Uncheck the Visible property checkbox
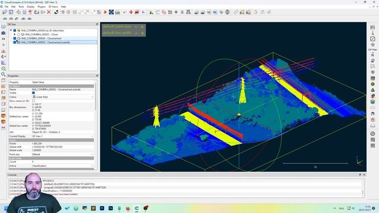 (x=34, y=93)
